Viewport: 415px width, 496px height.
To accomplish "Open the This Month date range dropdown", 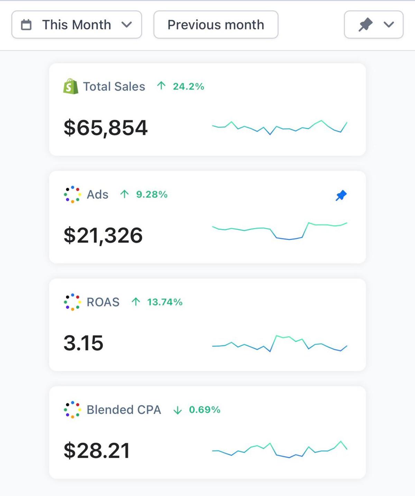I will (x=76, y=25).
